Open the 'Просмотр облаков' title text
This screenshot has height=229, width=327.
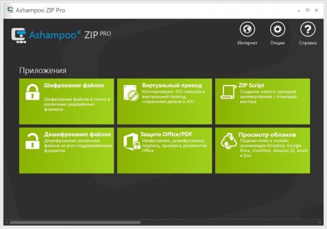[x=267, y=134]
